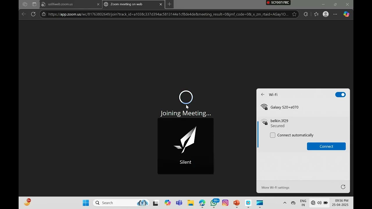Viewport: 372px width, 209px height.
Task: Close the Zoom meeting on web tab
Action: [x=161, y=4]
